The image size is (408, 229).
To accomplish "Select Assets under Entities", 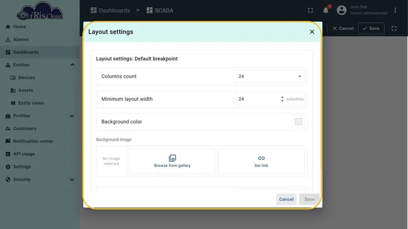I will tap(40, 91).
